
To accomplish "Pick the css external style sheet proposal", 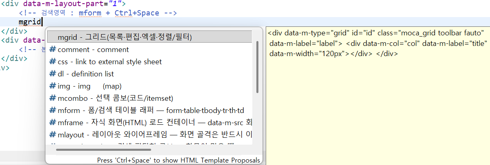I will (x=150, y=62).
